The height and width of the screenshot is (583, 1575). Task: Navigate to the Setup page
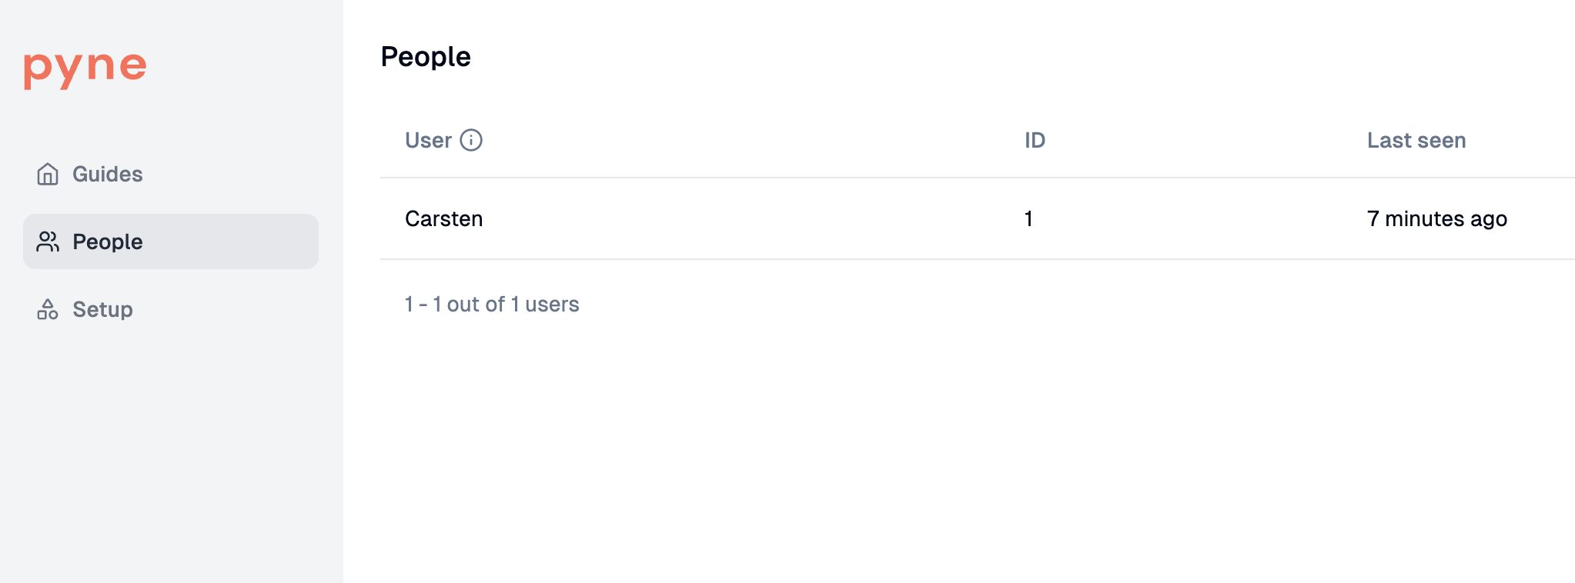coord(102,309)
